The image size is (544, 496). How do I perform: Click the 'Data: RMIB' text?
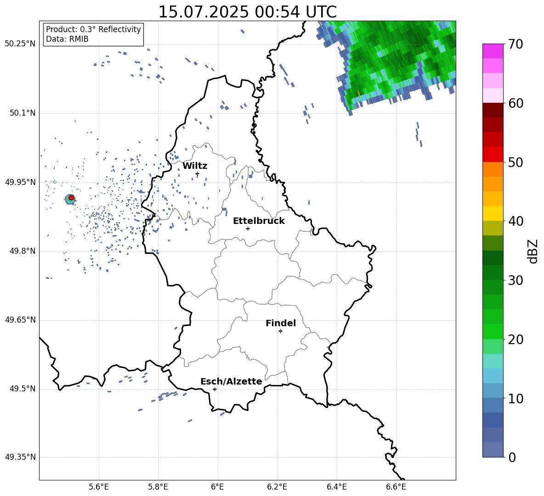coord(67,39)
